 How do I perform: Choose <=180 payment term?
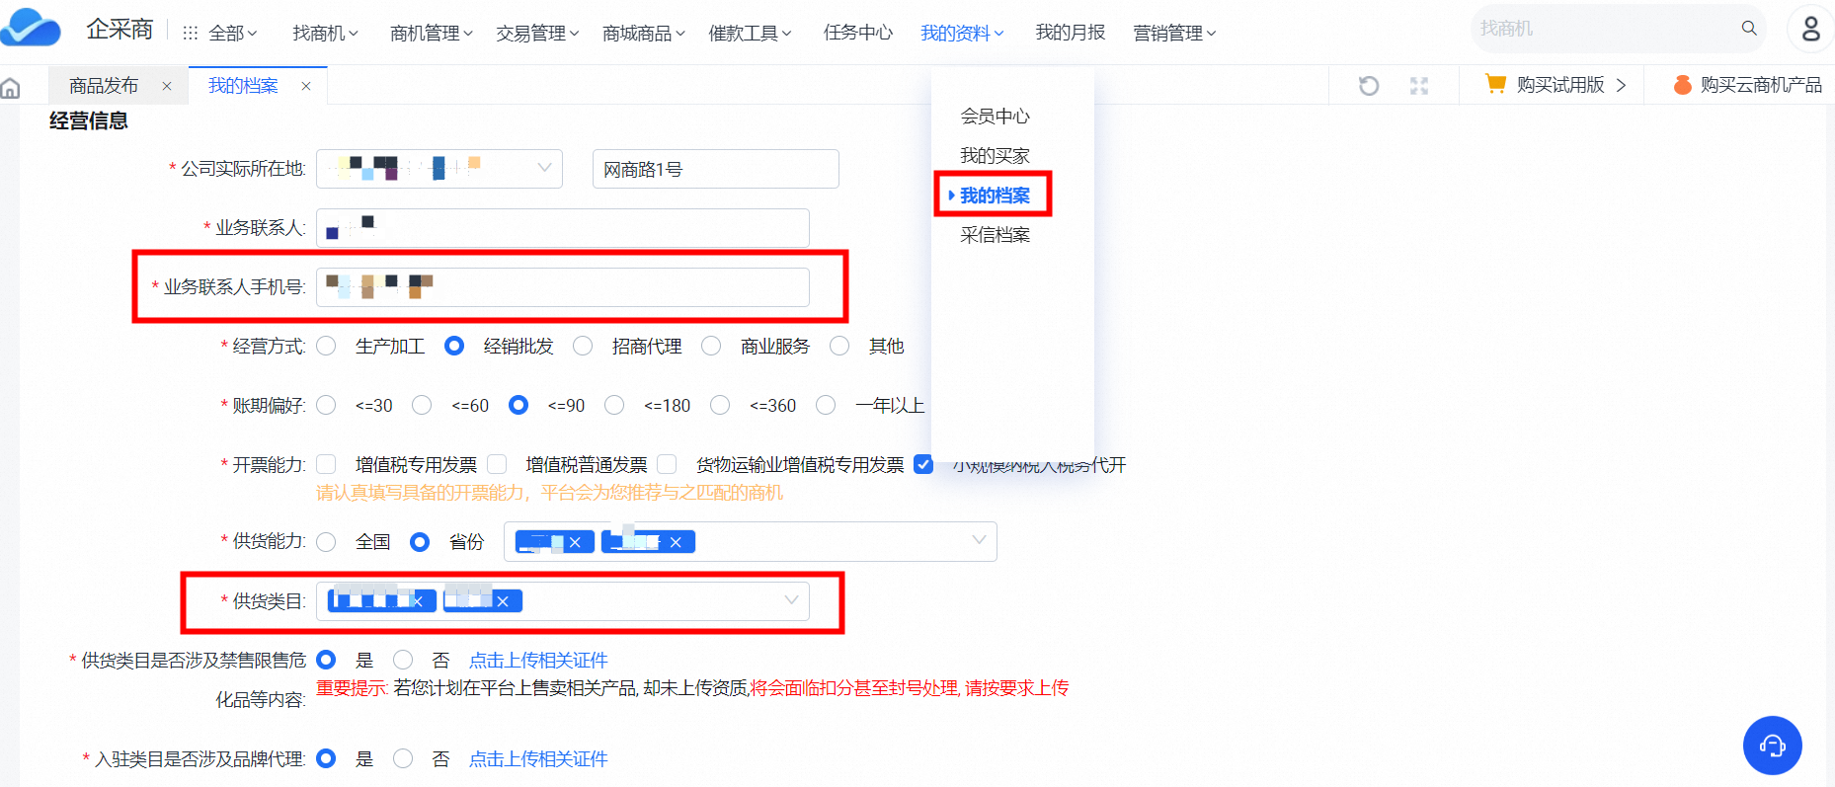[614, 405]
